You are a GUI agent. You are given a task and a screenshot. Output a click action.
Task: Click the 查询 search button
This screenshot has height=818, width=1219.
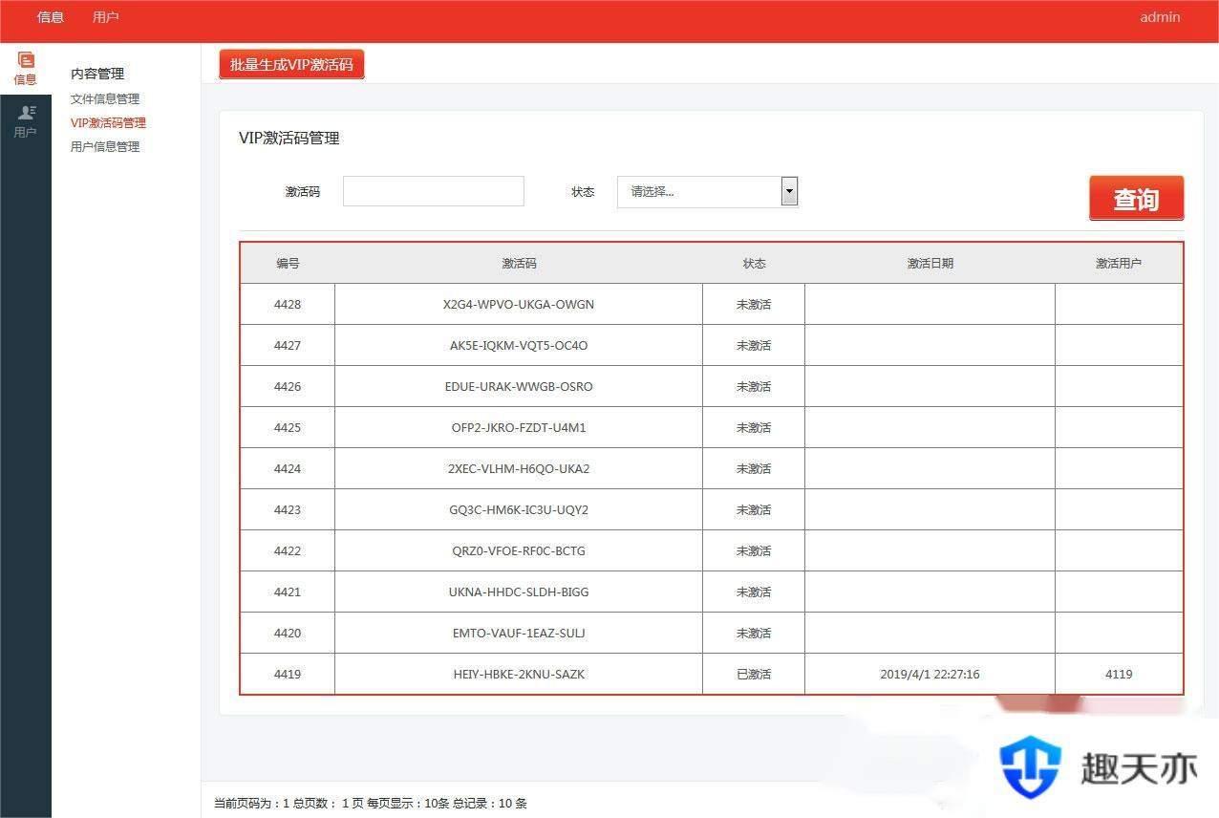coord(1136,199)
